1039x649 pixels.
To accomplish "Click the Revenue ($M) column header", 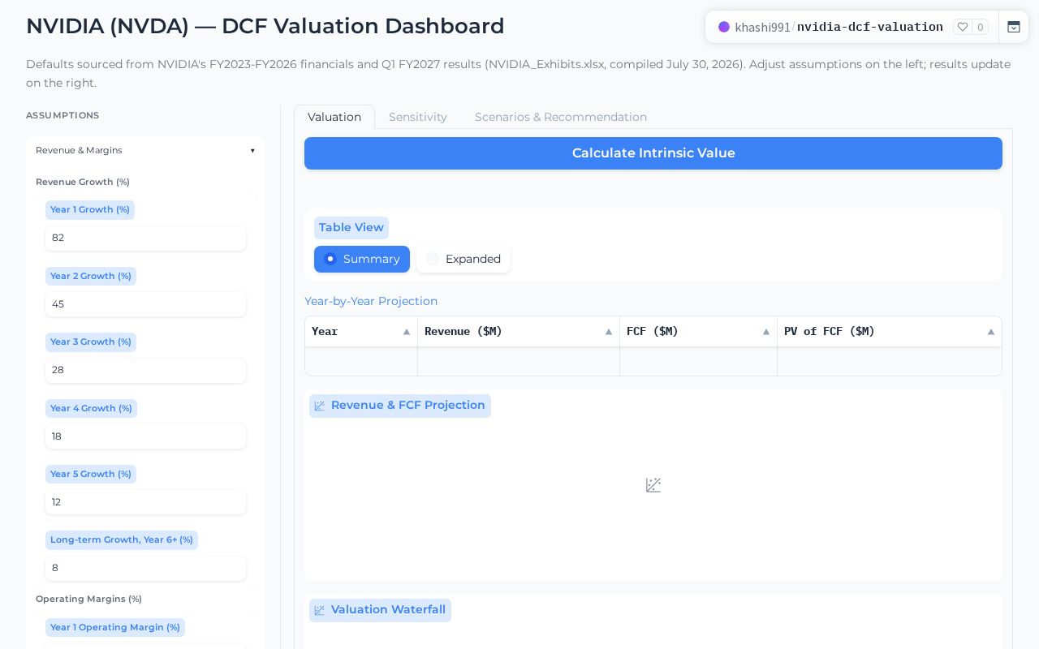I will 519,332.
